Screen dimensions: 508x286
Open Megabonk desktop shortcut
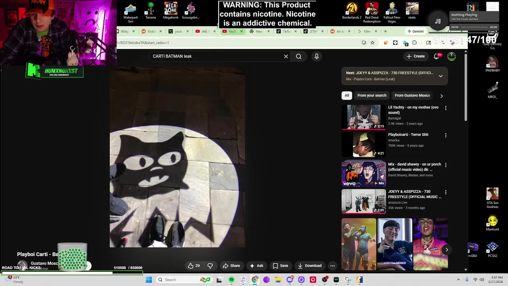pyautogui.click(x=171, y=11)
